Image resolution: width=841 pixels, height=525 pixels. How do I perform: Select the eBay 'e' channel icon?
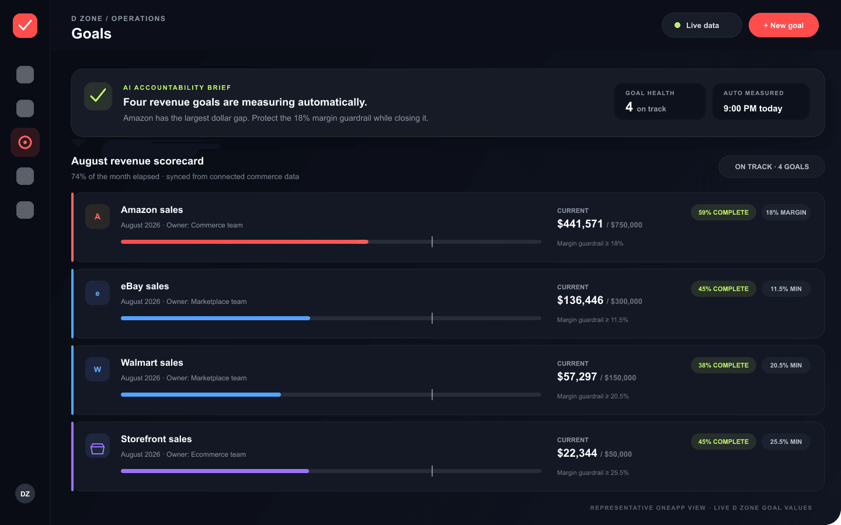pos(98,293)
